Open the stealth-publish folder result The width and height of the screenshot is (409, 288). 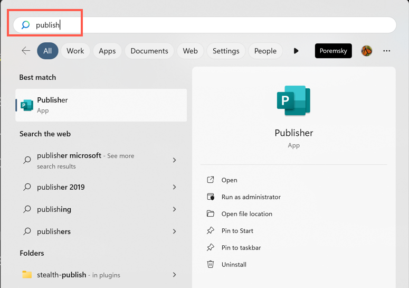[101, 275]
